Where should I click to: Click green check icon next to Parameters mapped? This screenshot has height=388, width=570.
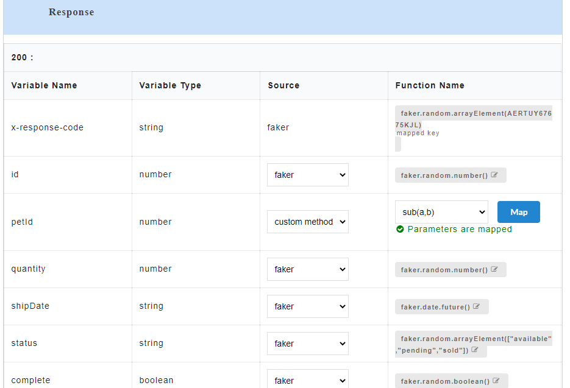pos(400,230)
